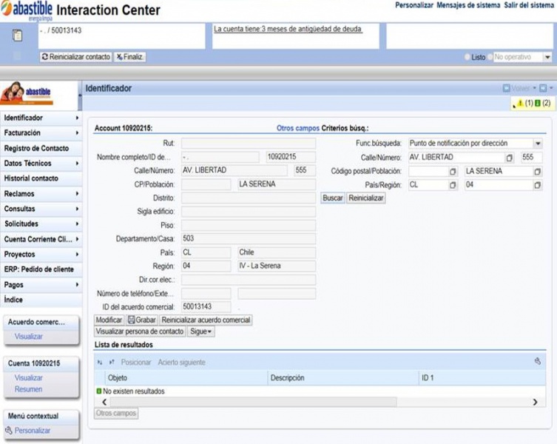Open the No operativo status dropdown

[x=547, y=57]
